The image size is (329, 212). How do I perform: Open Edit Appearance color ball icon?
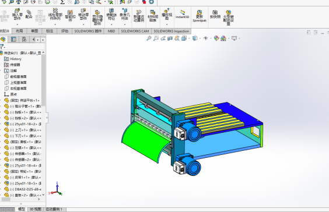point(216,38)
